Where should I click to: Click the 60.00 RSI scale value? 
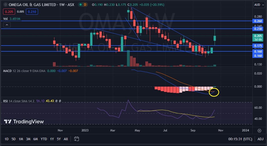pos(258,107)
